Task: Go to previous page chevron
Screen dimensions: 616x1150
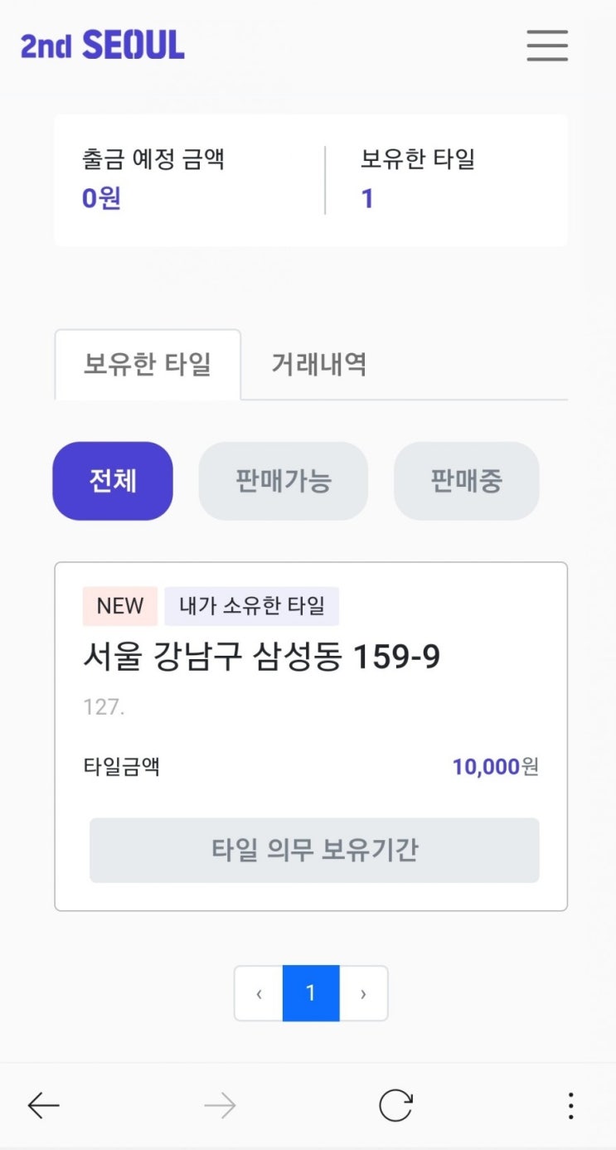Action: (x=259, y=993)
